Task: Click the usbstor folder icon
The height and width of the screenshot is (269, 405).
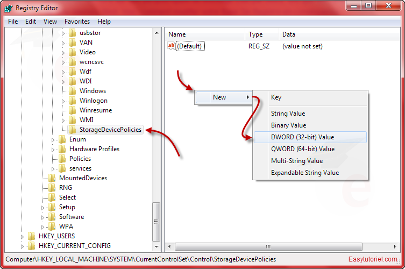Action: 73,33
